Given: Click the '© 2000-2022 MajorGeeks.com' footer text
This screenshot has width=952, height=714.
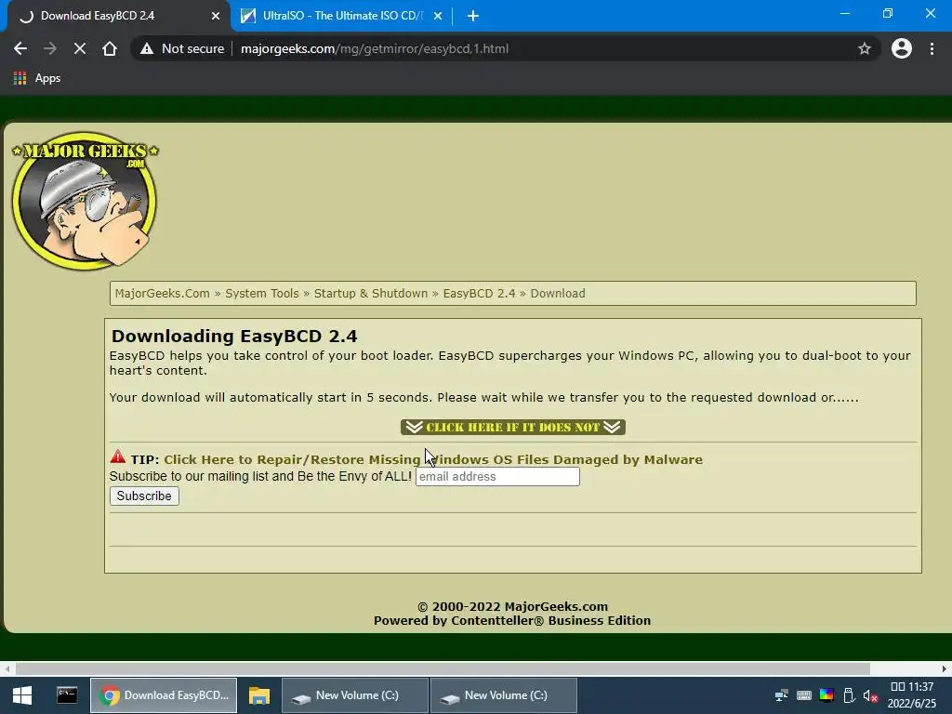Looking at the screenshot, I should 512,606.
